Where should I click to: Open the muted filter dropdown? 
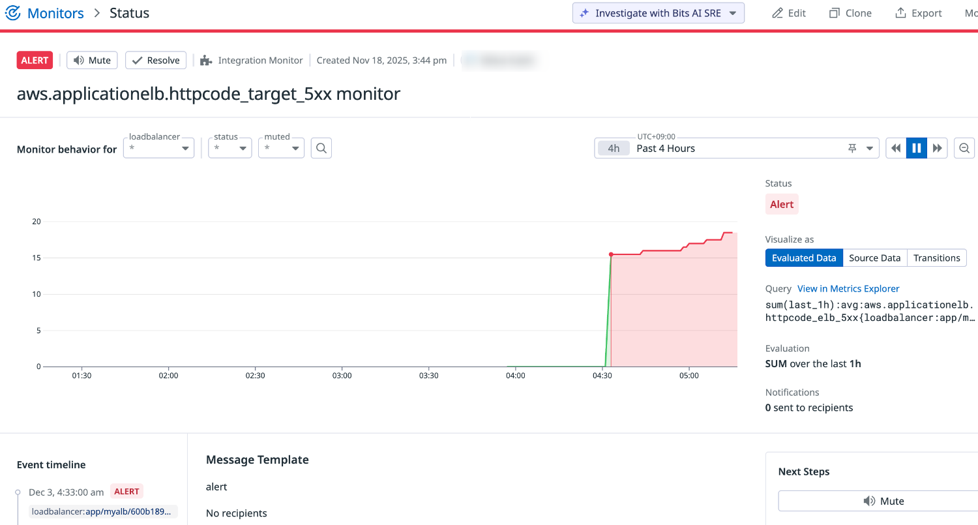tap(281, 148)
